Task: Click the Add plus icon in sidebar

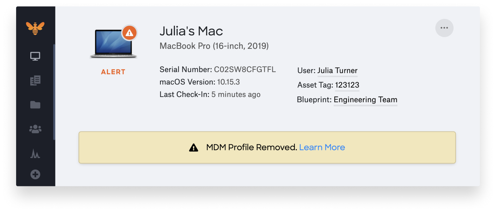Action: (x=35, y=174)
